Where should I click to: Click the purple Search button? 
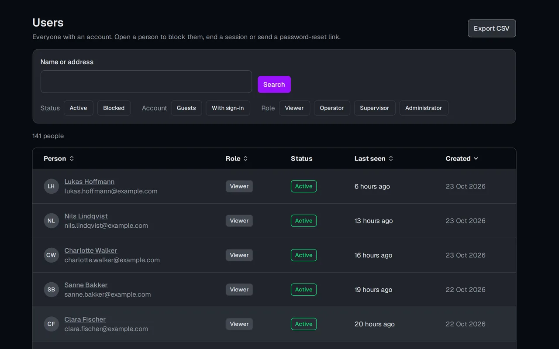274,85
